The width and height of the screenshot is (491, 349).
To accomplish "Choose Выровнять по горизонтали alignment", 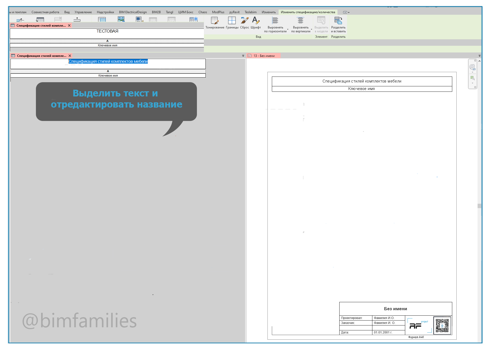I will [x=275, y=25].
